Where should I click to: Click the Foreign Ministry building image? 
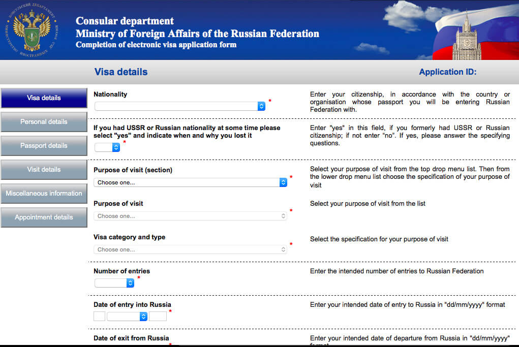click(466, 38)
